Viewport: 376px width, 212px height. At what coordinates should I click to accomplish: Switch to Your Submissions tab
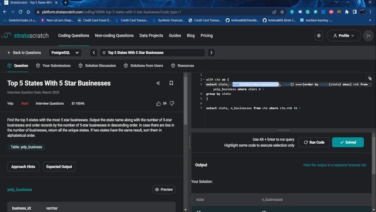coord(53,65)
